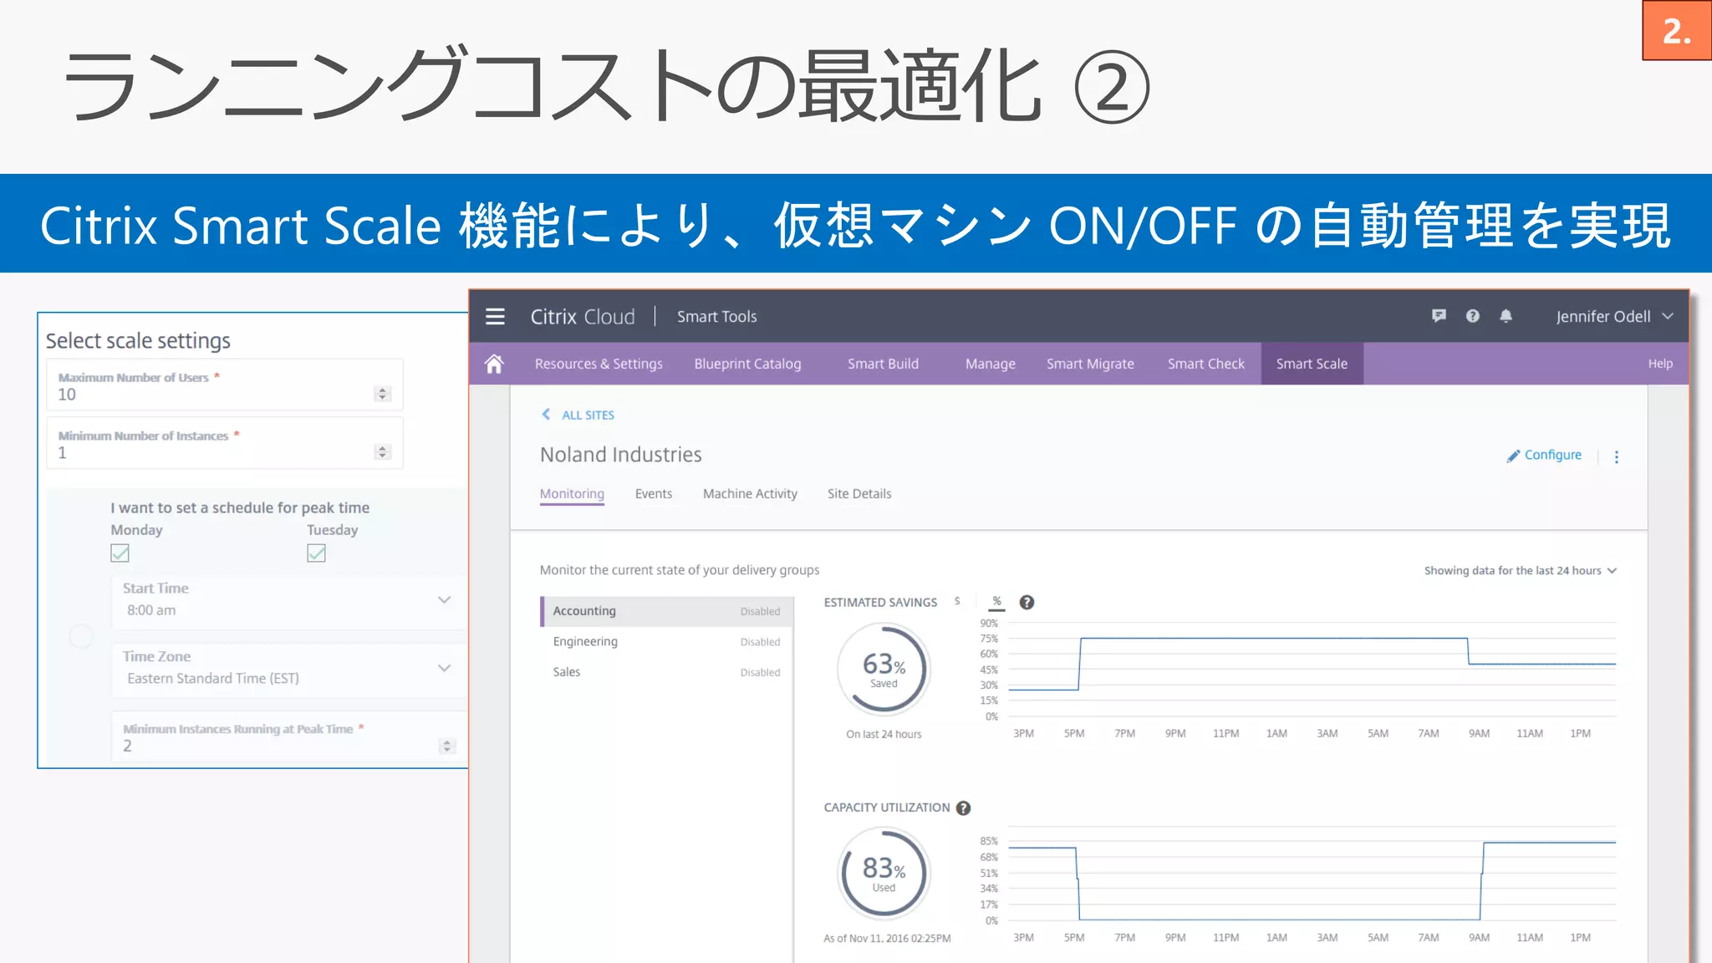Image resolution: width=1712 pixels, height=963 pixels.
Task: Open Resources & Settings menu
Action: click(599, 364)
